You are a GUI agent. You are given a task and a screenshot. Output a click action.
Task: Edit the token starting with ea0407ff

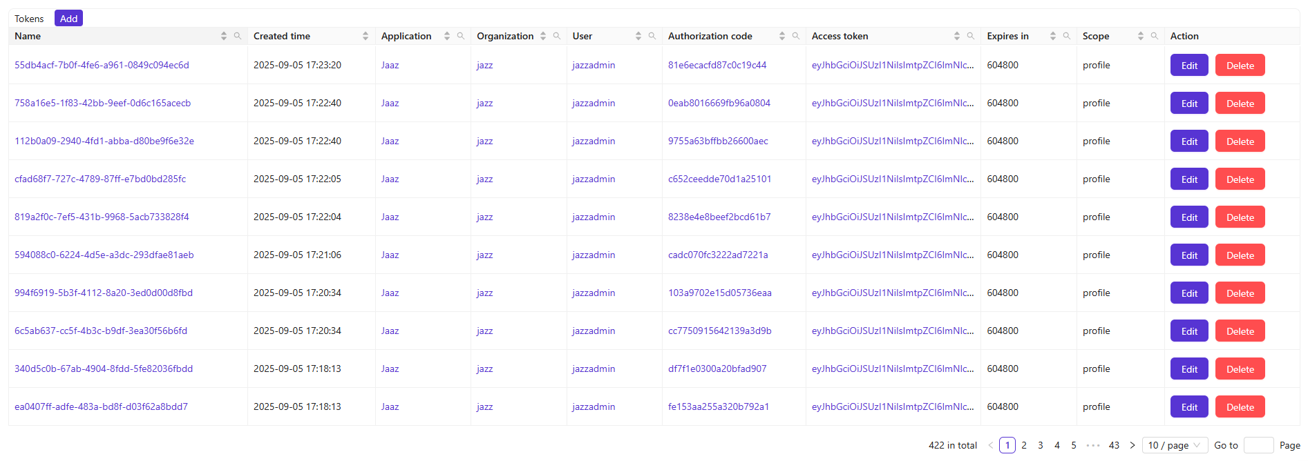pyautogui.click(x=1189, y=407)
